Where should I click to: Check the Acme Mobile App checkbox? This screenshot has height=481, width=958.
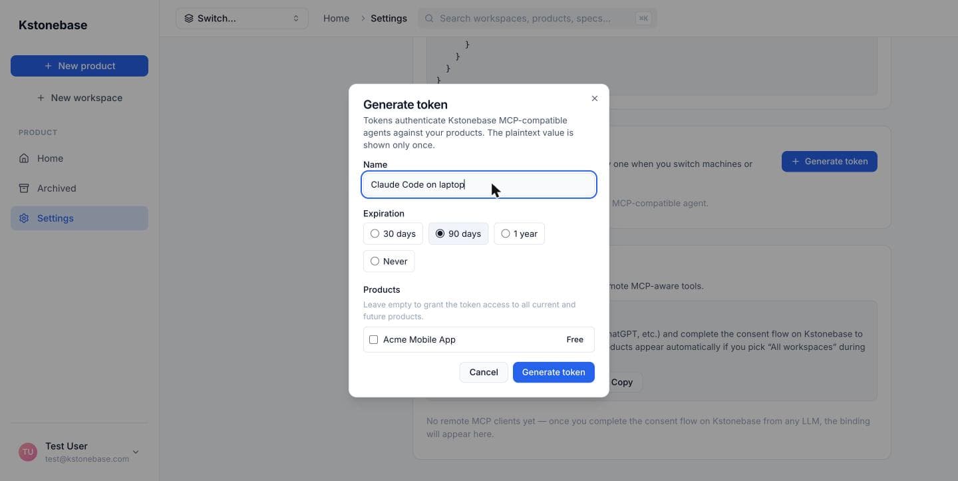(x=374, y=339)
